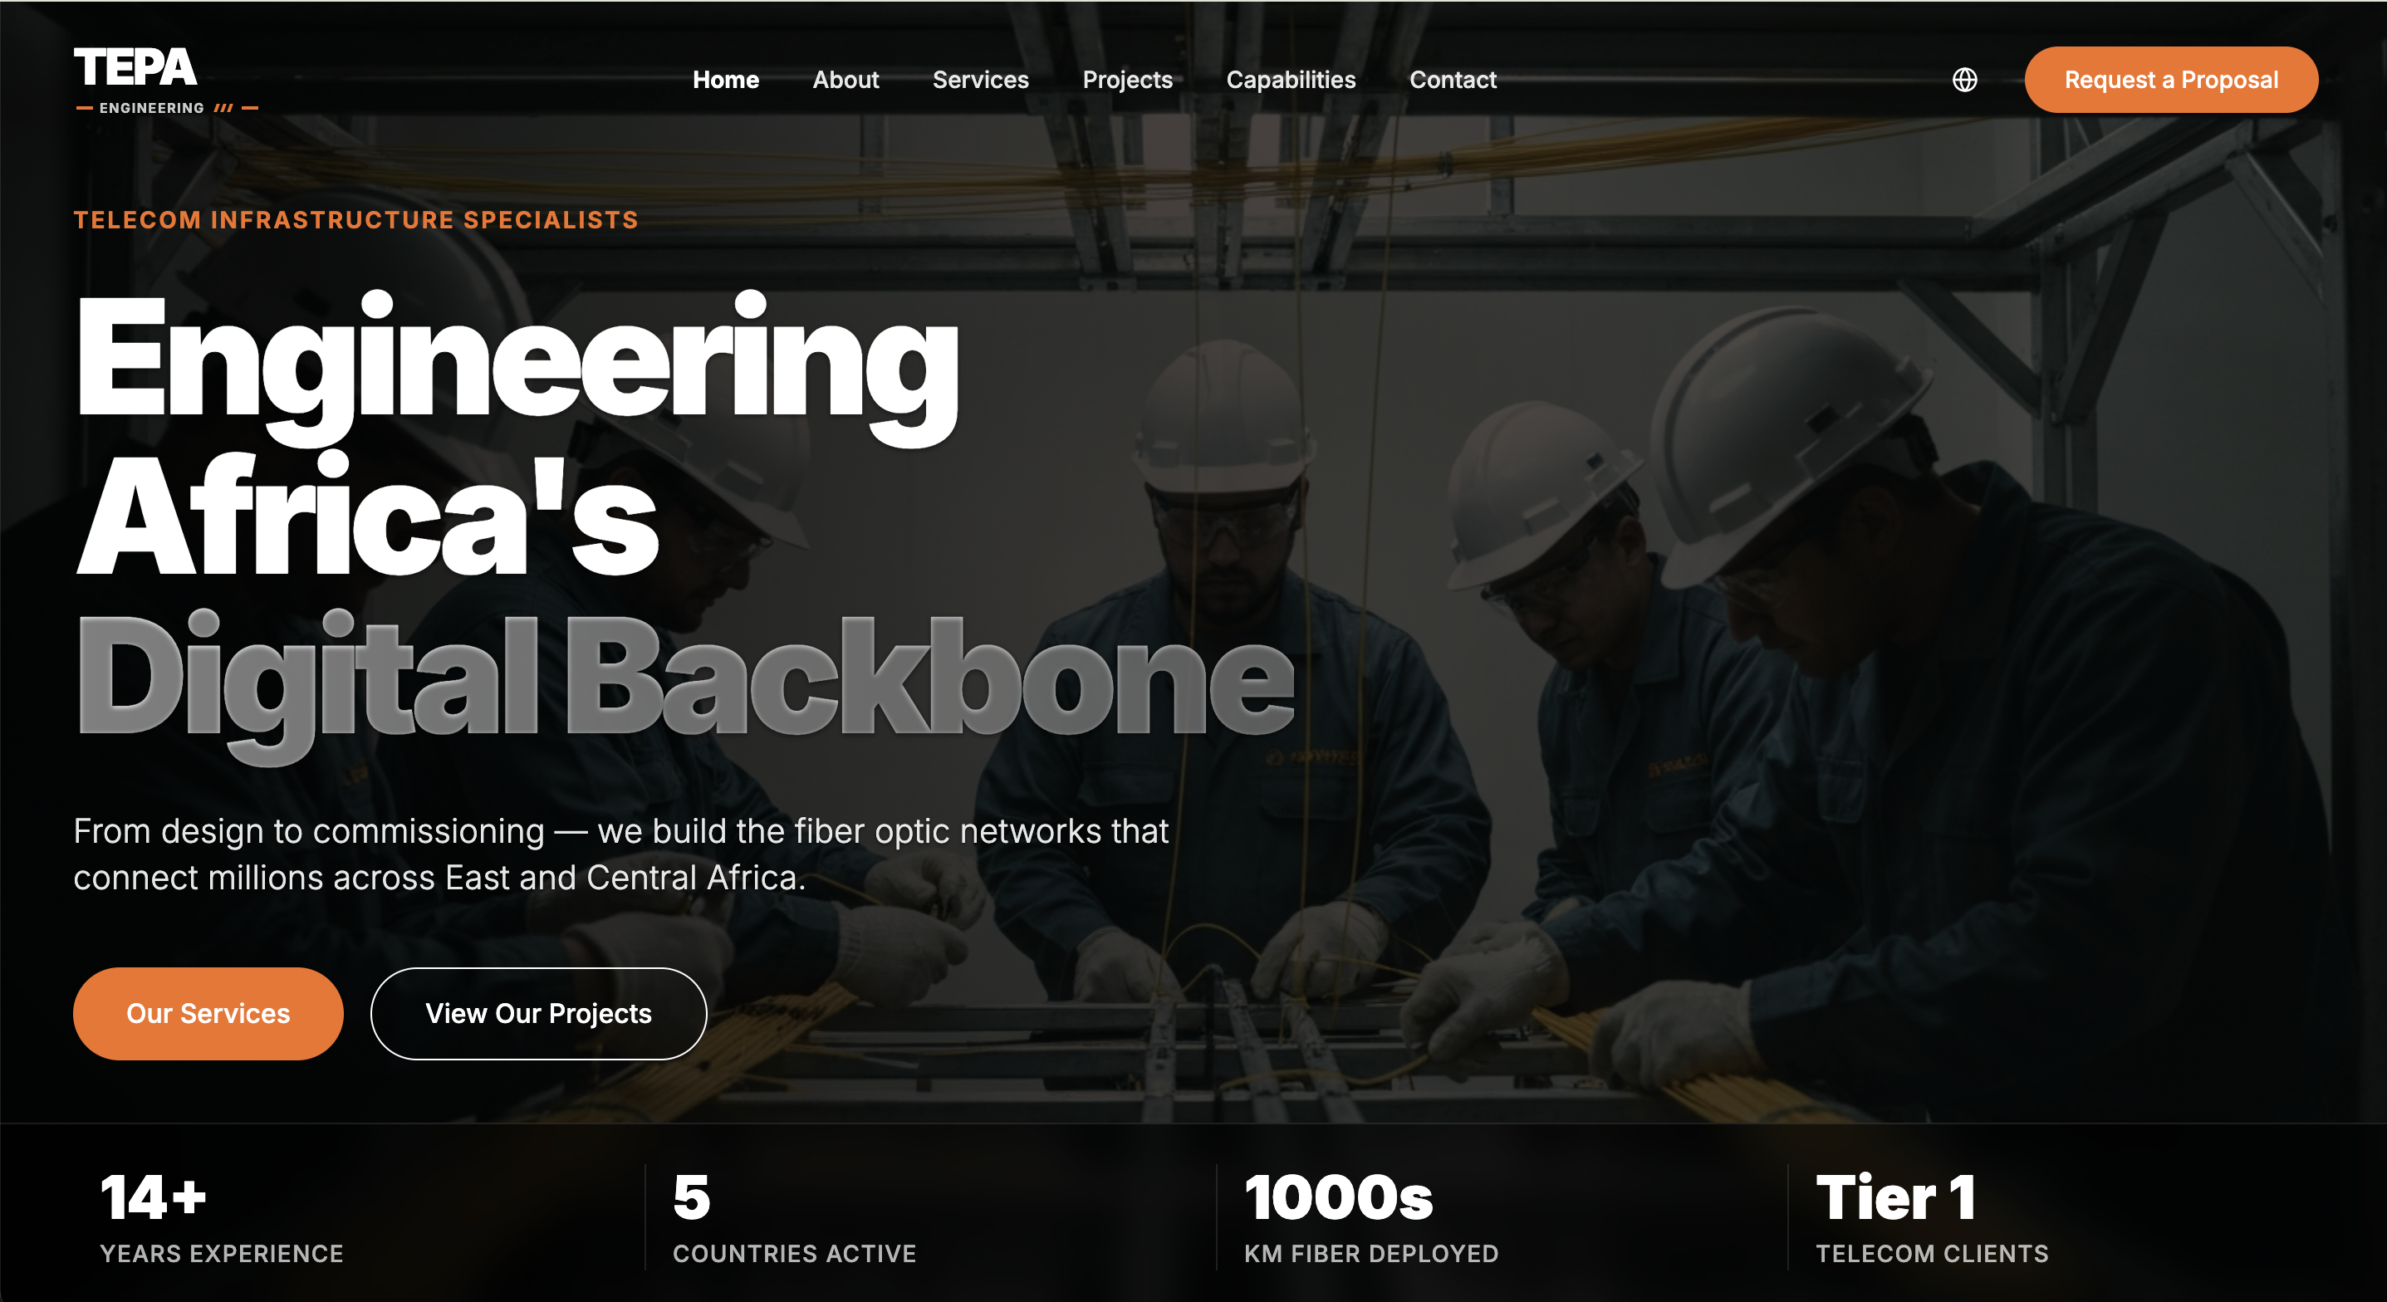The image size is (2387, 1302).
Task: Navigate to Projects in the header
Action: [1127, 80]
